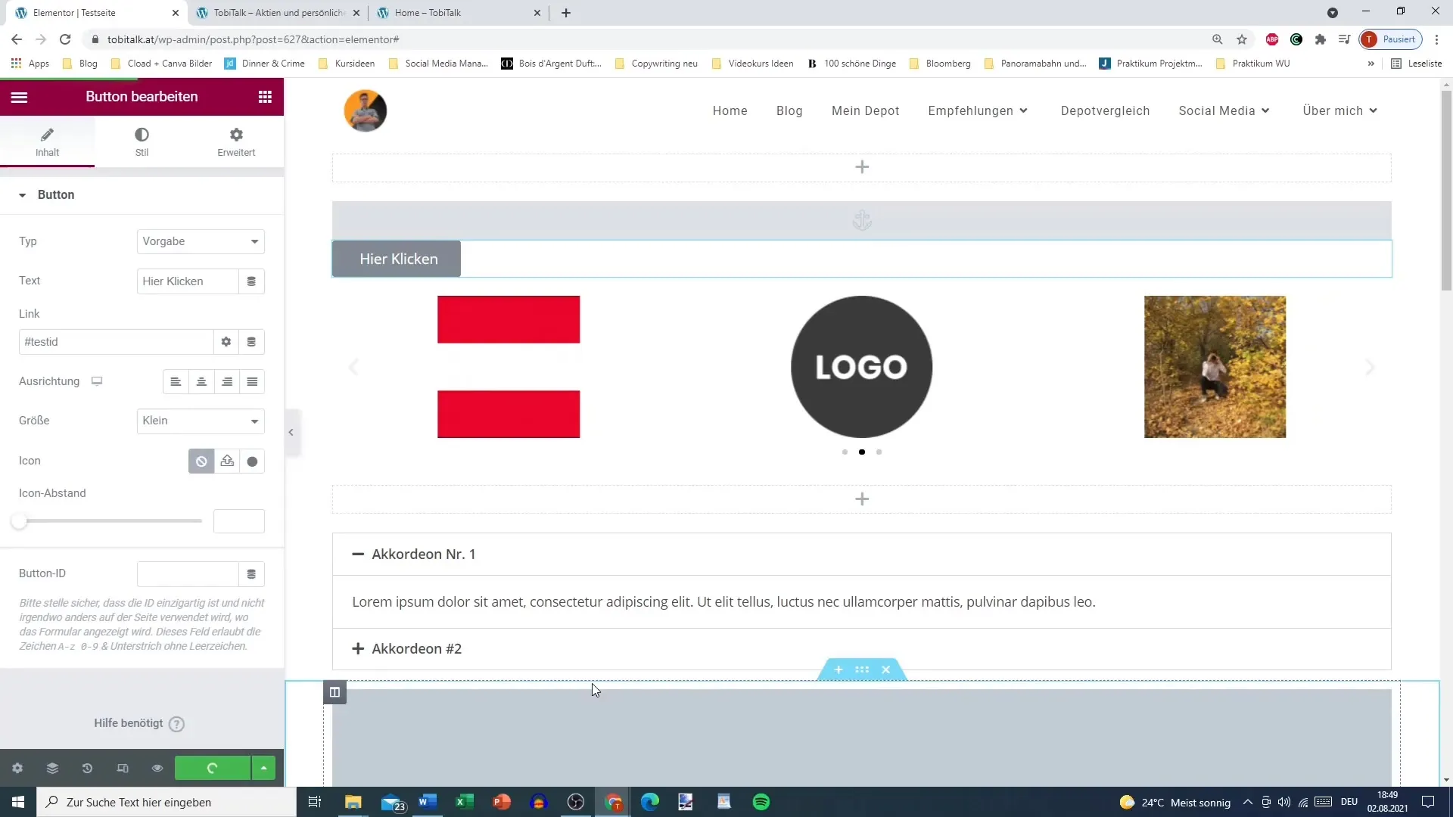Set button alignment to justified
The width and height of the screenshot is (1453, 817).
252,382
